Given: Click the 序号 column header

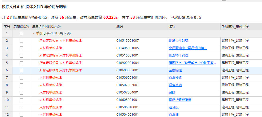Looking at the screenshot, I should [x=7, y=26].
